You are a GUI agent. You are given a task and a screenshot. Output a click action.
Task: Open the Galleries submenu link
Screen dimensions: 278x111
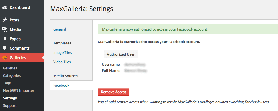tap(10, 68)
